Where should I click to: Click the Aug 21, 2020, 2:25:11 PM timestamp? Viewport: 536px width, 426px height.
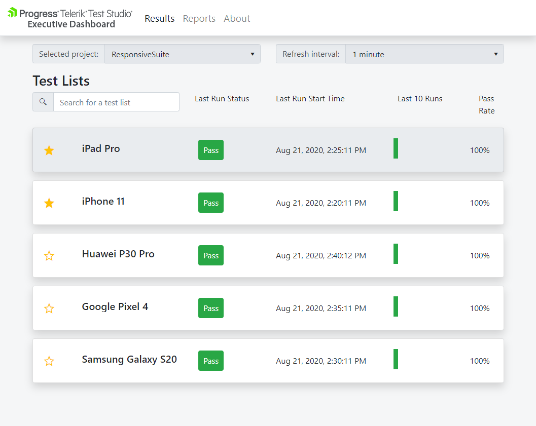[321, 150]
